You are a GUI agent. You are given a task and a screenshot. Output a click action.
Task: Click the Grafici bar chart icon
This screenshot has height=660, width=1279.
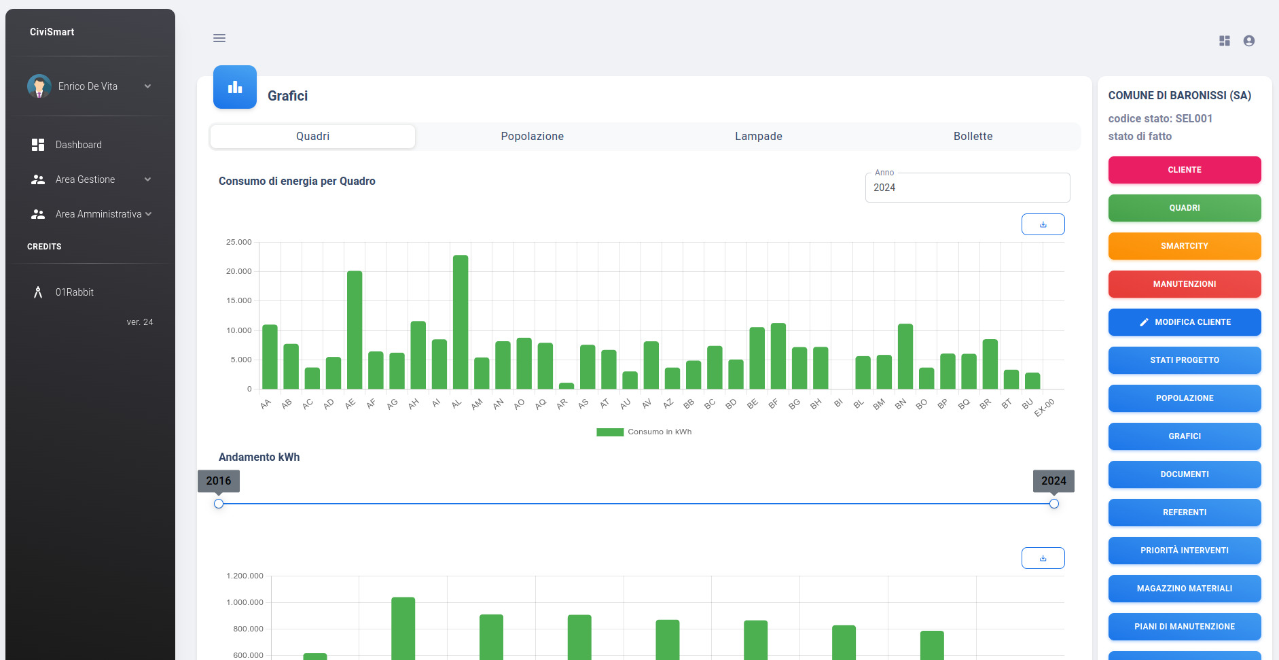click(235, 87)
